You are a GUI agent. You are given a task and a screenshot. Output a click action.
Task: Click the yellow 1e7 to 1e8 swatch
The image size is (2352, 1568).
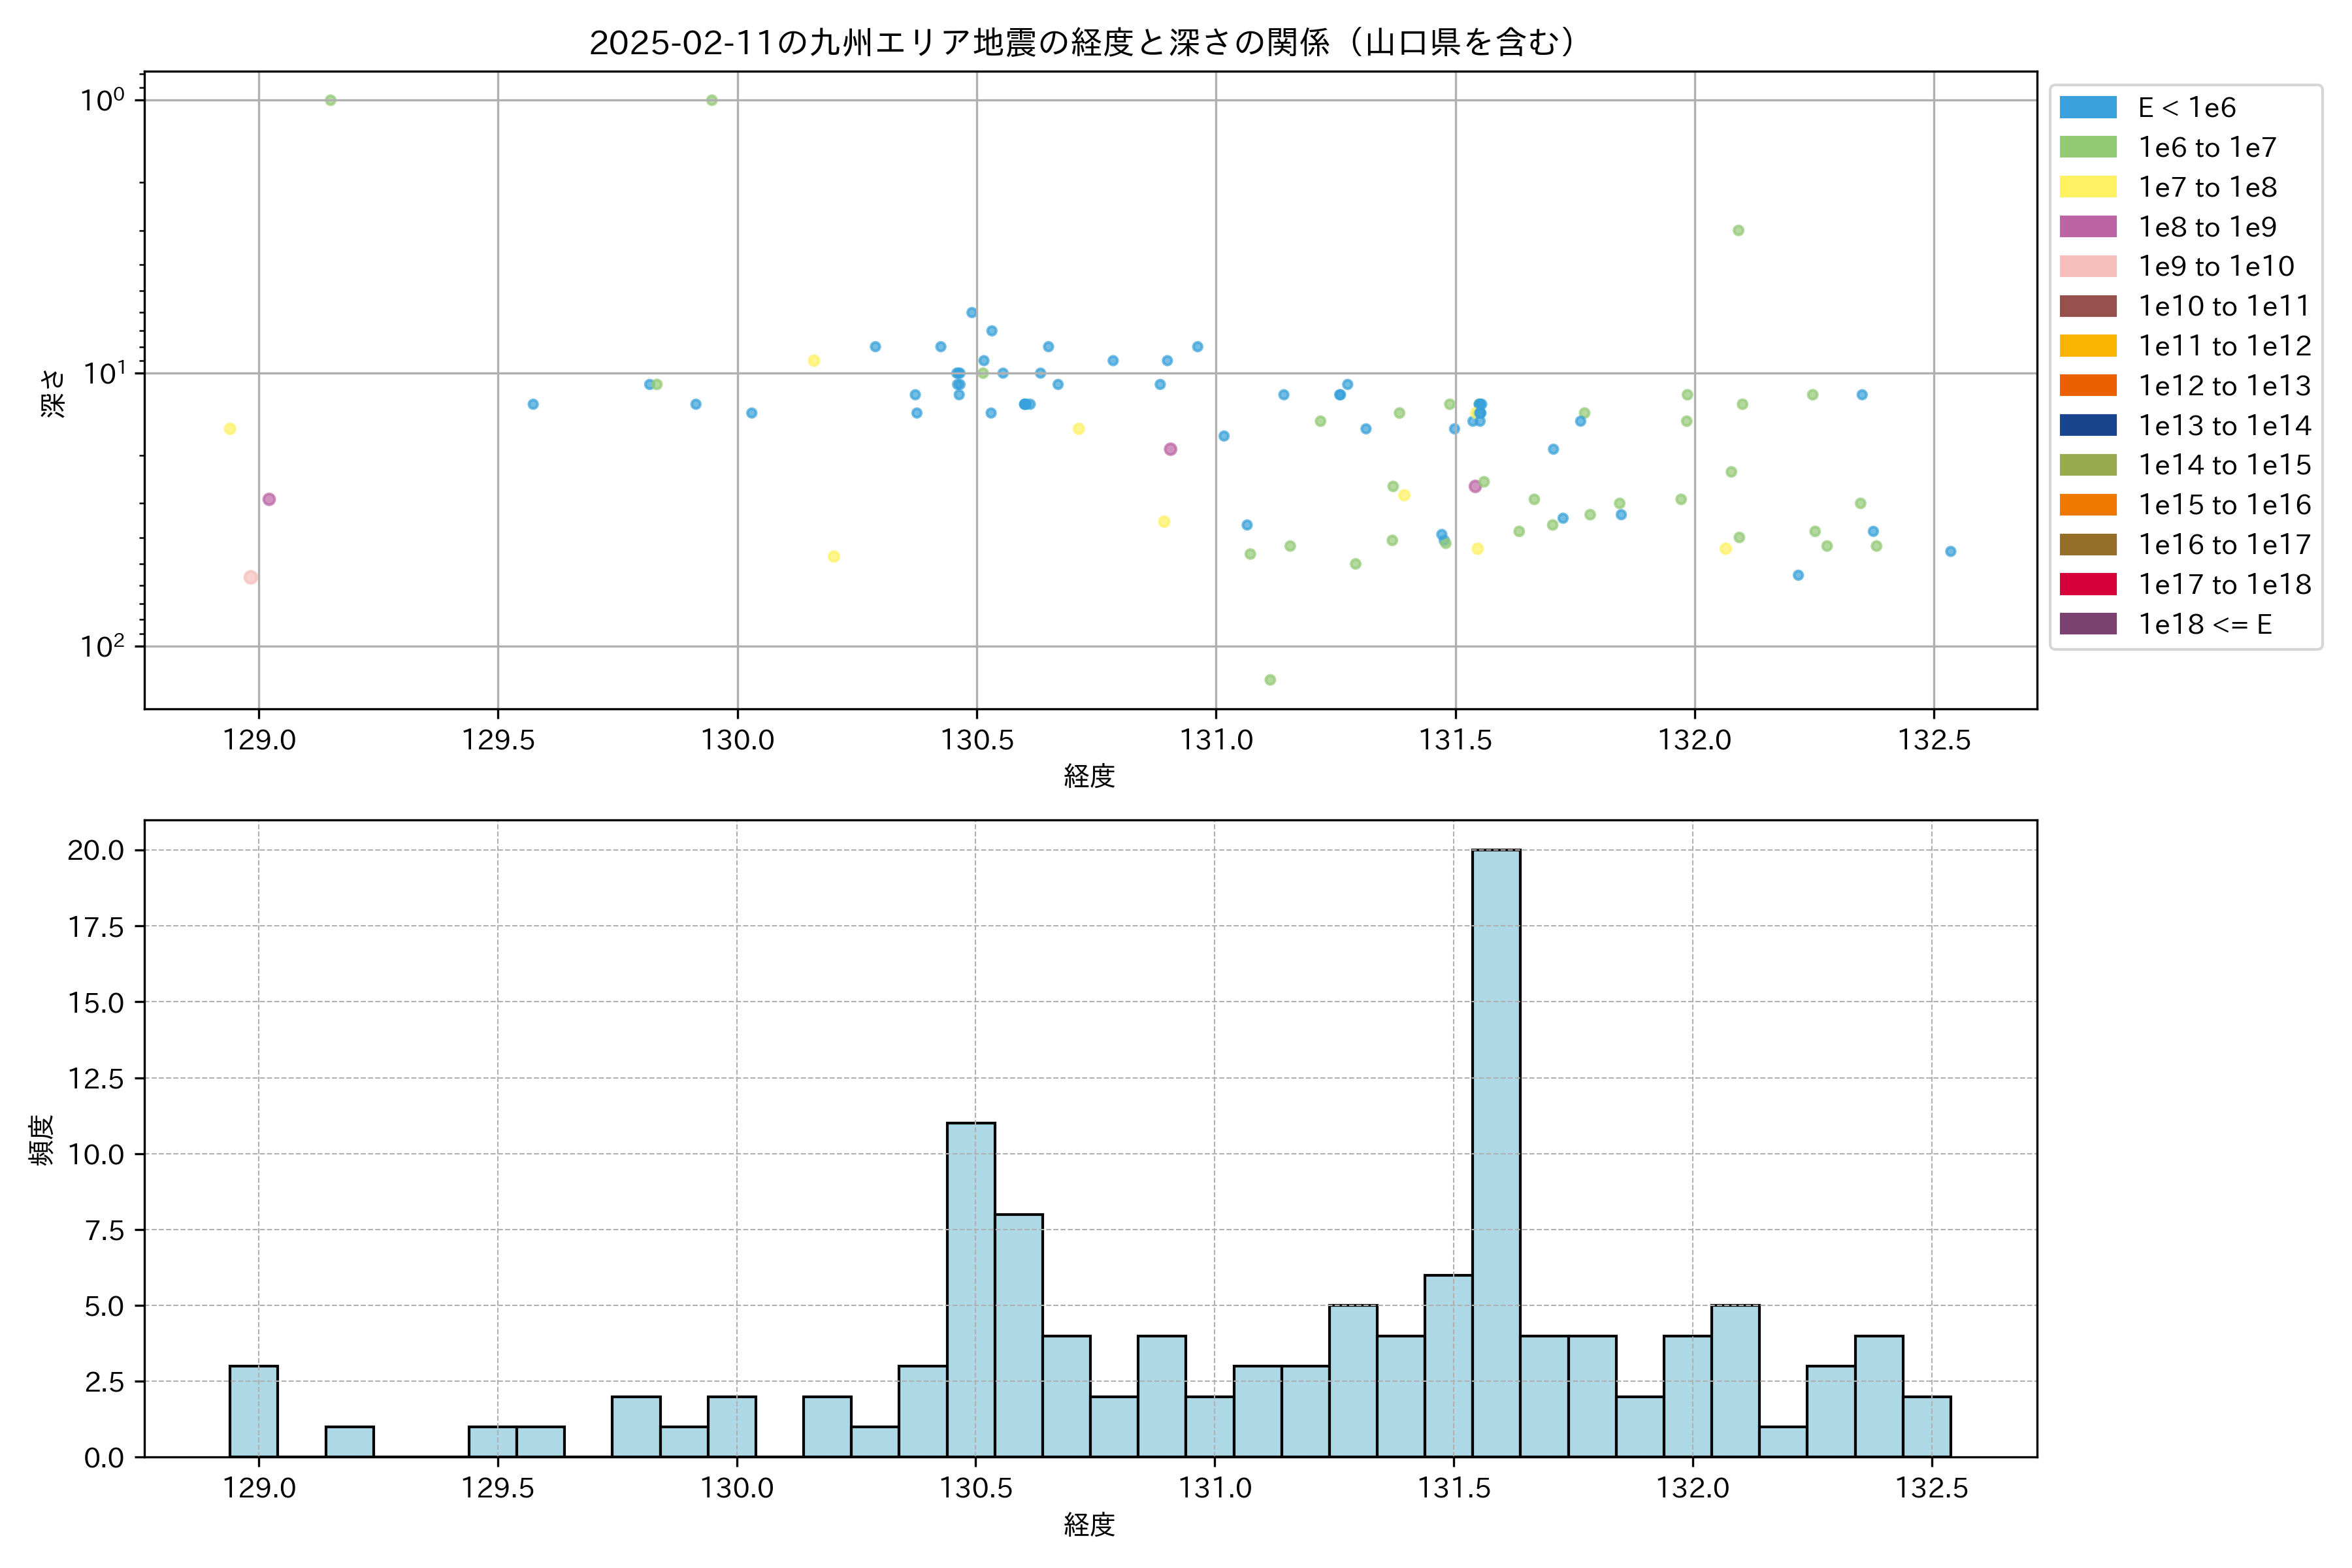point(2087,187)
